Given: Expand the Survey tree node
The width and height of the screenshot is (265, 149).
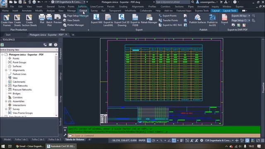Looking at the screenshot, I should [6, 109].
